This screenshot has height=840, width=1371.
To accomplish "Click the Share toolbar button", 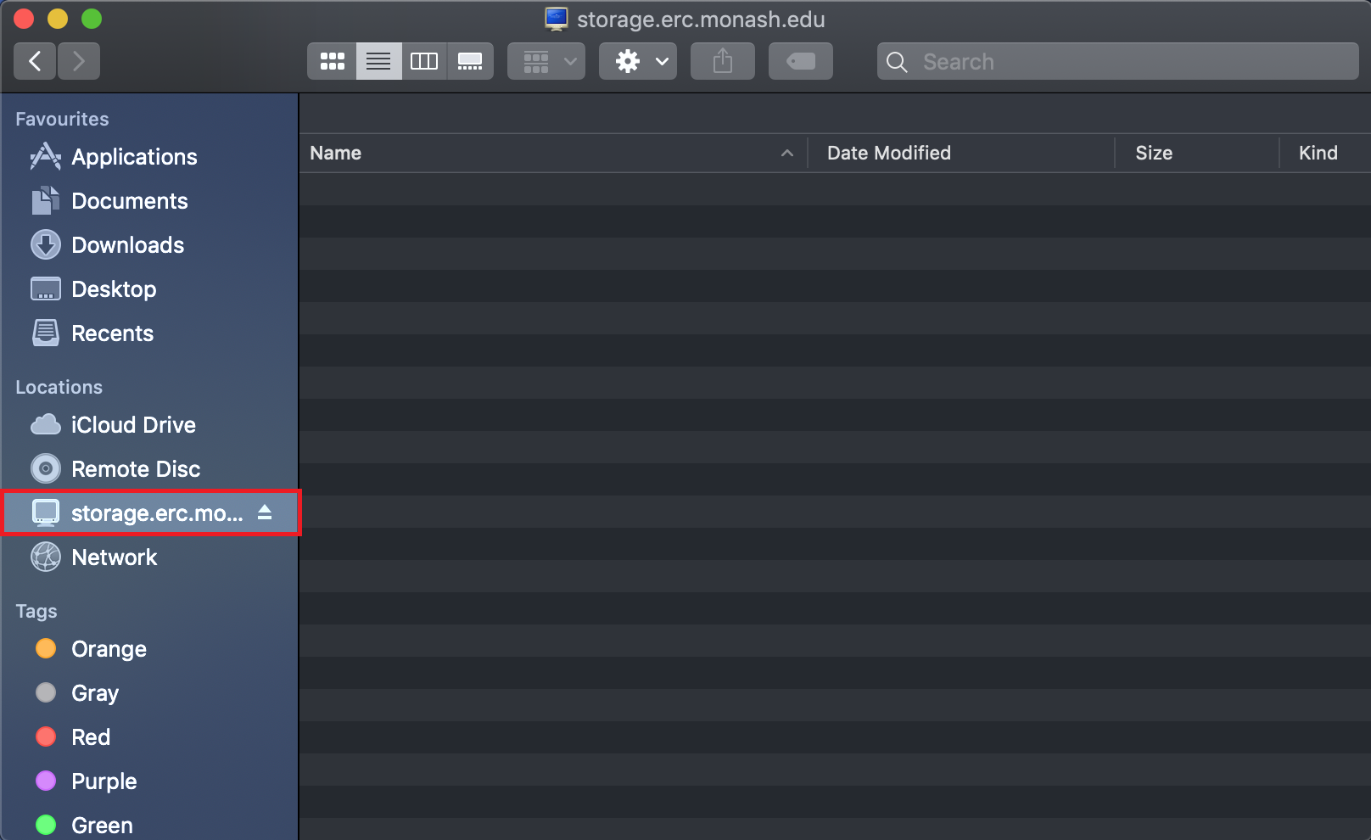I will click(722, 61).
